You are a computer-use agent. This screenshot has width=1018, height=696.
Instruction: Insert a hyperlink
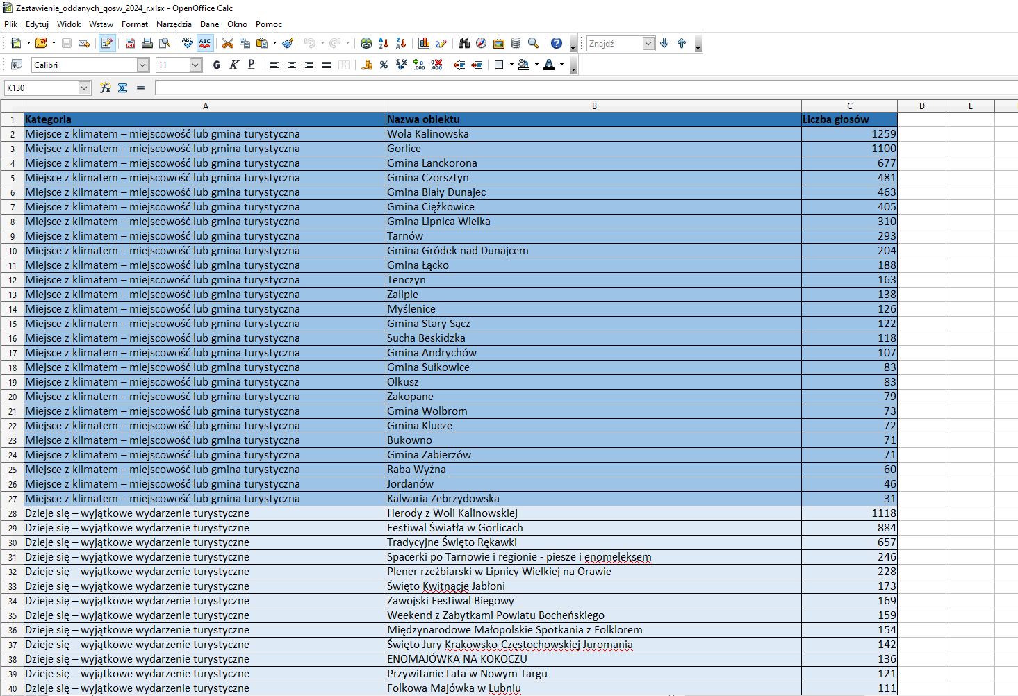pyautogui.click(x=366, y=43)
